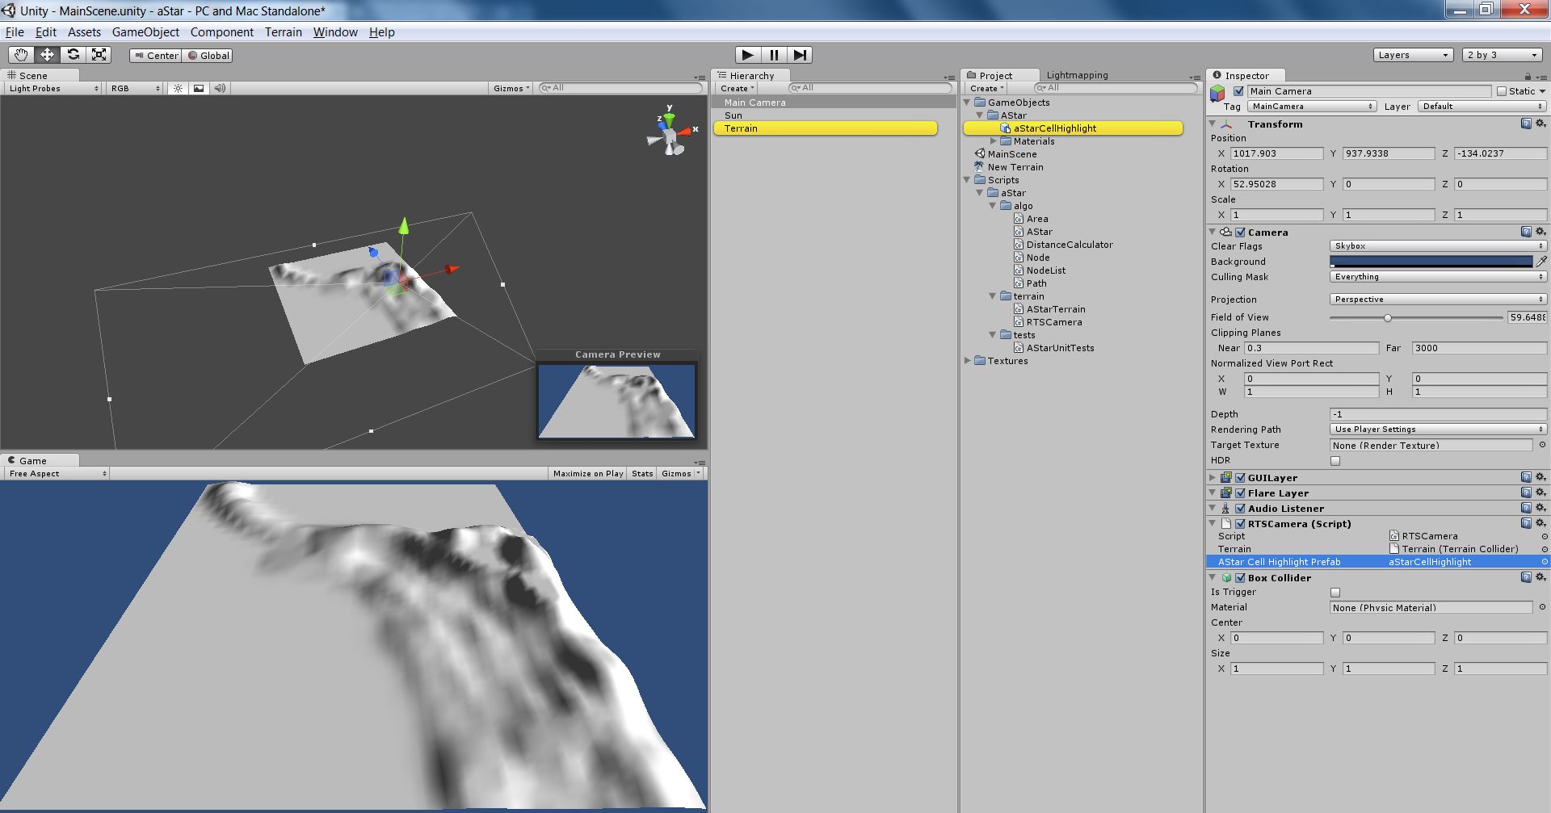Click the Global orientation button

tap(208, 56)
